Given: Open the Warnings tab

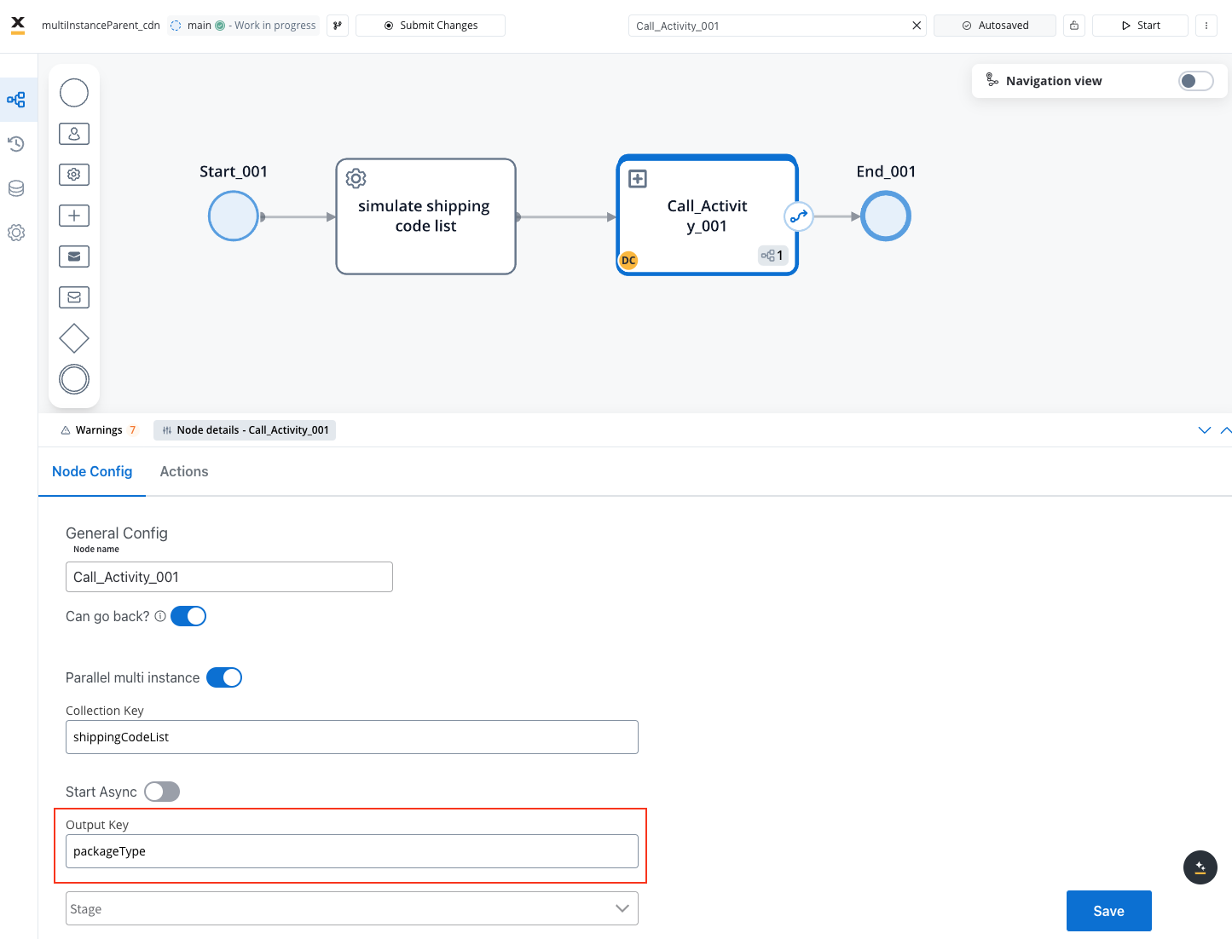Looking at the screenshot, I should pos(98,430).
